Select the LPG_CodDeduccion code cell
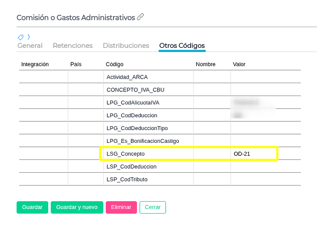The image size is (317, 226). (x=148, y=115)
